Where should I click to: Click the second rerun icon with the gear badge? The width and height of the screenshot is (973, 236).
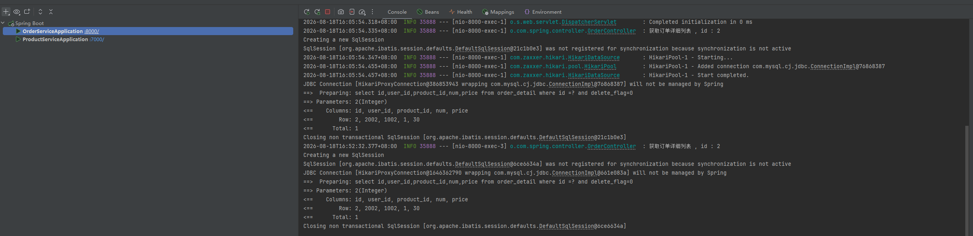pos(317,12)
